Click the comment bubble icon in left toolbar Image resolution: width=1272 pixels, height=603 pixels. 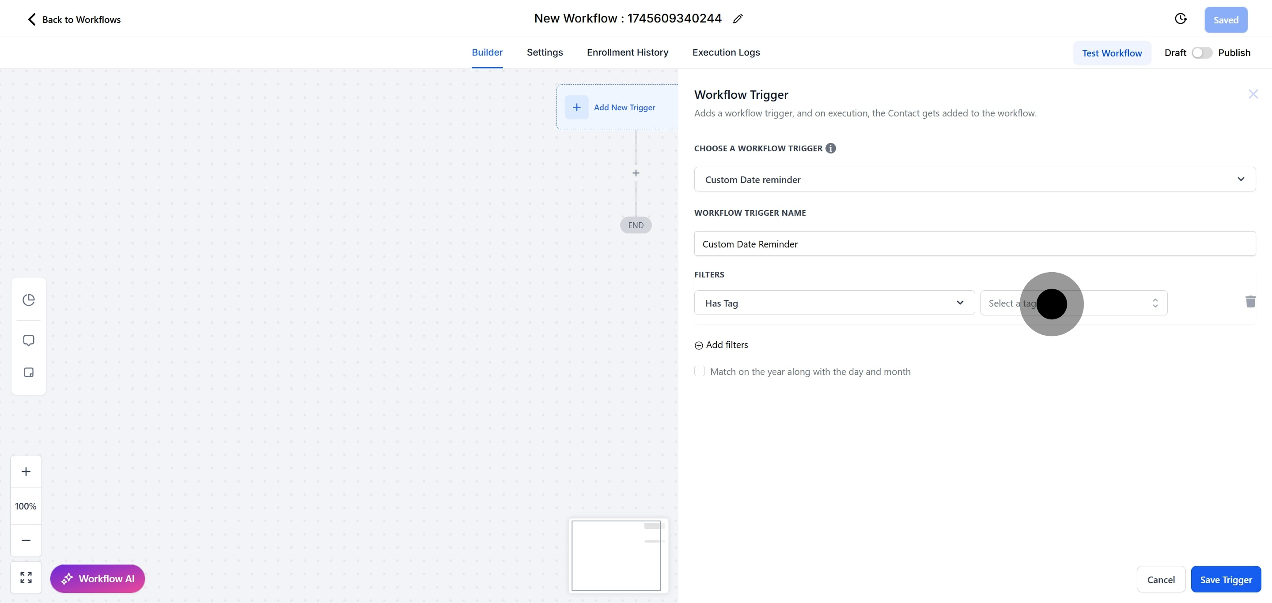pos(29,340)
